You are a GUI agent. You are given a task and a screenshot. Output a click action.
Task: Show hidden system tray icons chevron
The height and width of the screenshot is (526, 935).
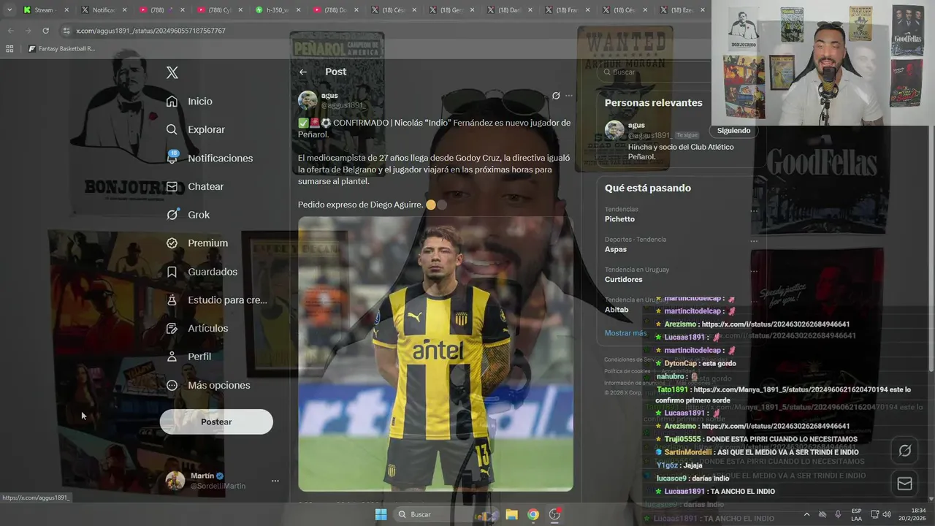(x=806, y=514)
